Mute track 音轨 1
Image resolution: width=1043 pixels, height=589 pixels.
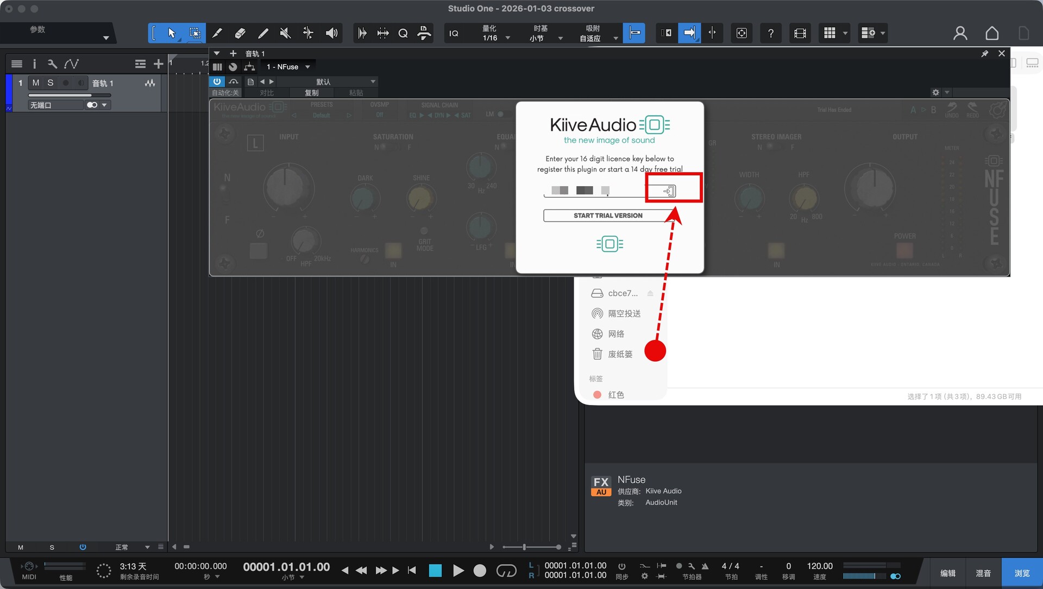(x=36, y=83)
